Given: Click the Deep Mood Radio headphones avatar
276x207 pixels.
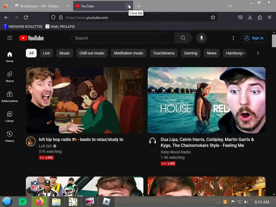Looking at the screenshot, I should (x=153, y=142).
